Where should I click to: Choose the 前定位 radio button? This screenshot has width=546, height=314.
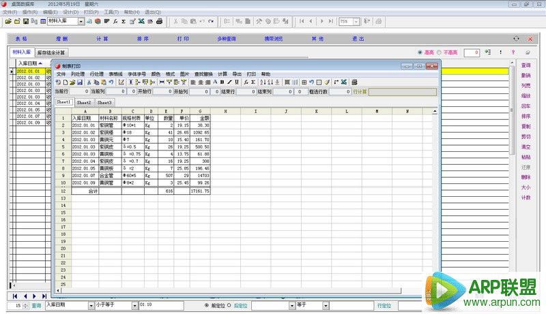tap(207, 306)
